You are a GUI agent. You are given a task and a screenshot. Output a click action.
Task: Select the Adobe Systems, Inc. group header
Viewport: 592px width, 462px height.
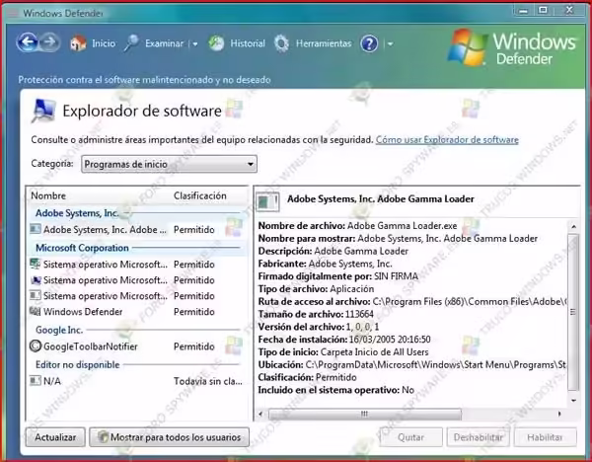(77, 213)
